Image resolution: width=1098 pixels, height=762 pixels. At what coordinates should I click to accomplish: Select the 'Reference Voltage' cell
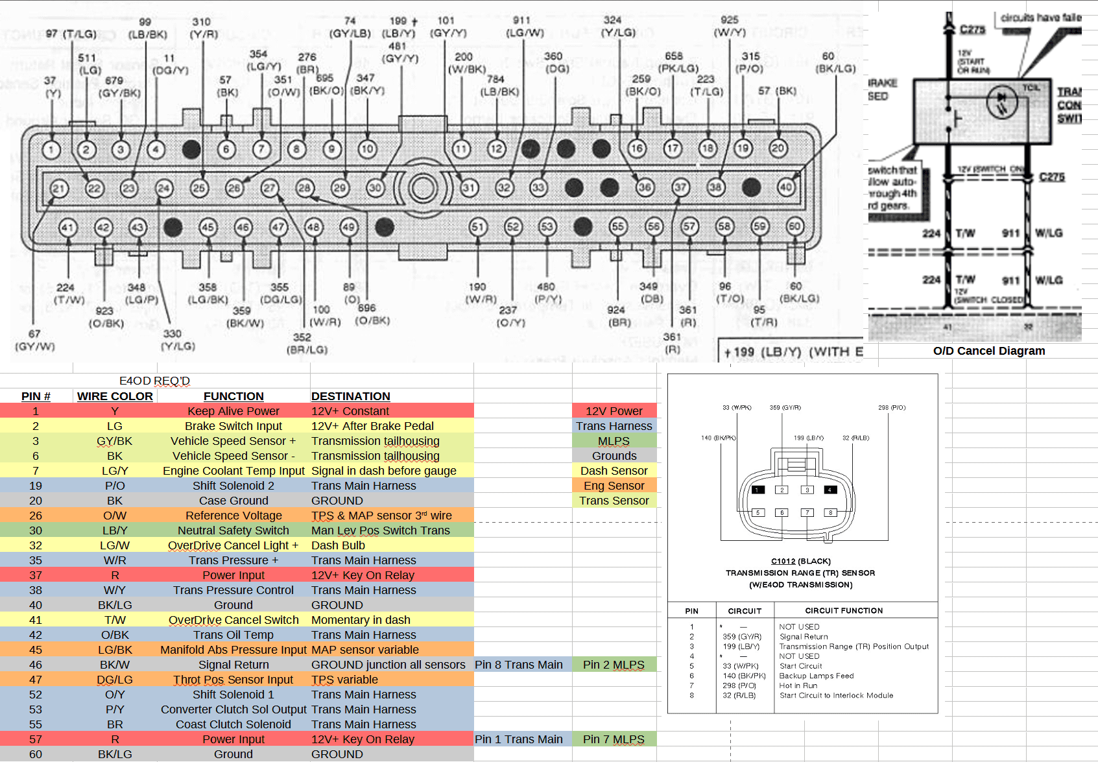click(x=233, y=516)
